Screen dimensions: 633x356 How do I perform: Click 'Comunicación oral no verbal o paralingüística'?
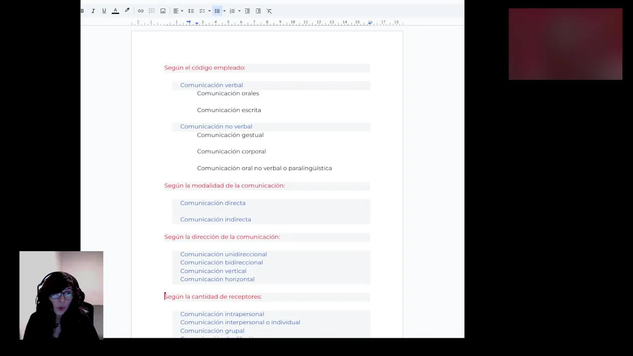[265, 168]
